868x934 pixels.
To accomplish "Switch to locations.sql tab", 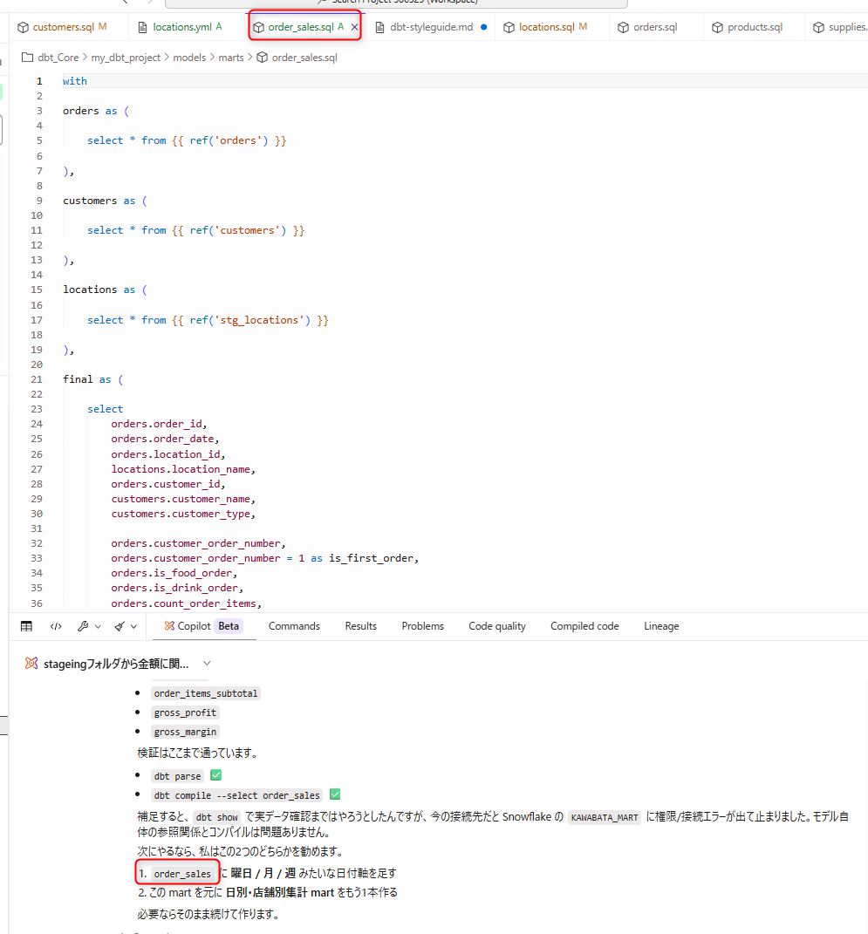I will 546,27.
